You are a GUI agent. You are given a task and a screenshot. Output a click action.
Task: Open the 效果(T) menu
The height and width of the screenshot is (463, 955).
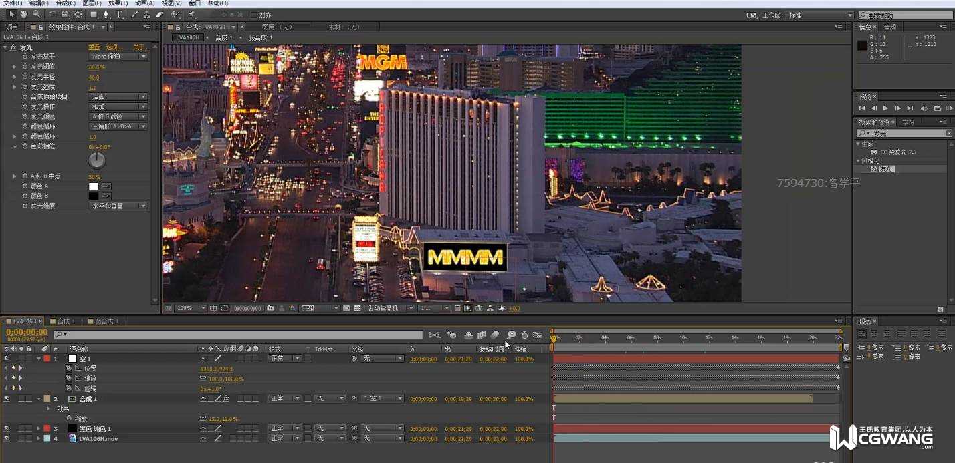click(118, 3)
